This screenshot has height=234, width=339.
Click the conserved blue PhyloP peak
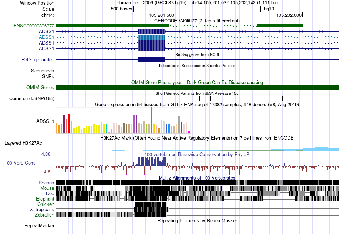152,161
